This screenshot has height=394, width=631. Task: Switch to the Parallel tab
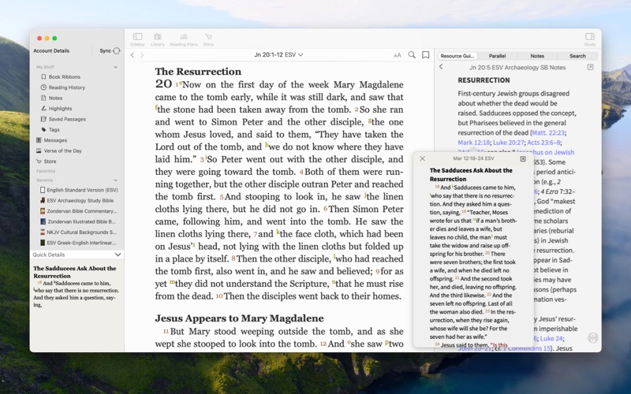[497, 56]
